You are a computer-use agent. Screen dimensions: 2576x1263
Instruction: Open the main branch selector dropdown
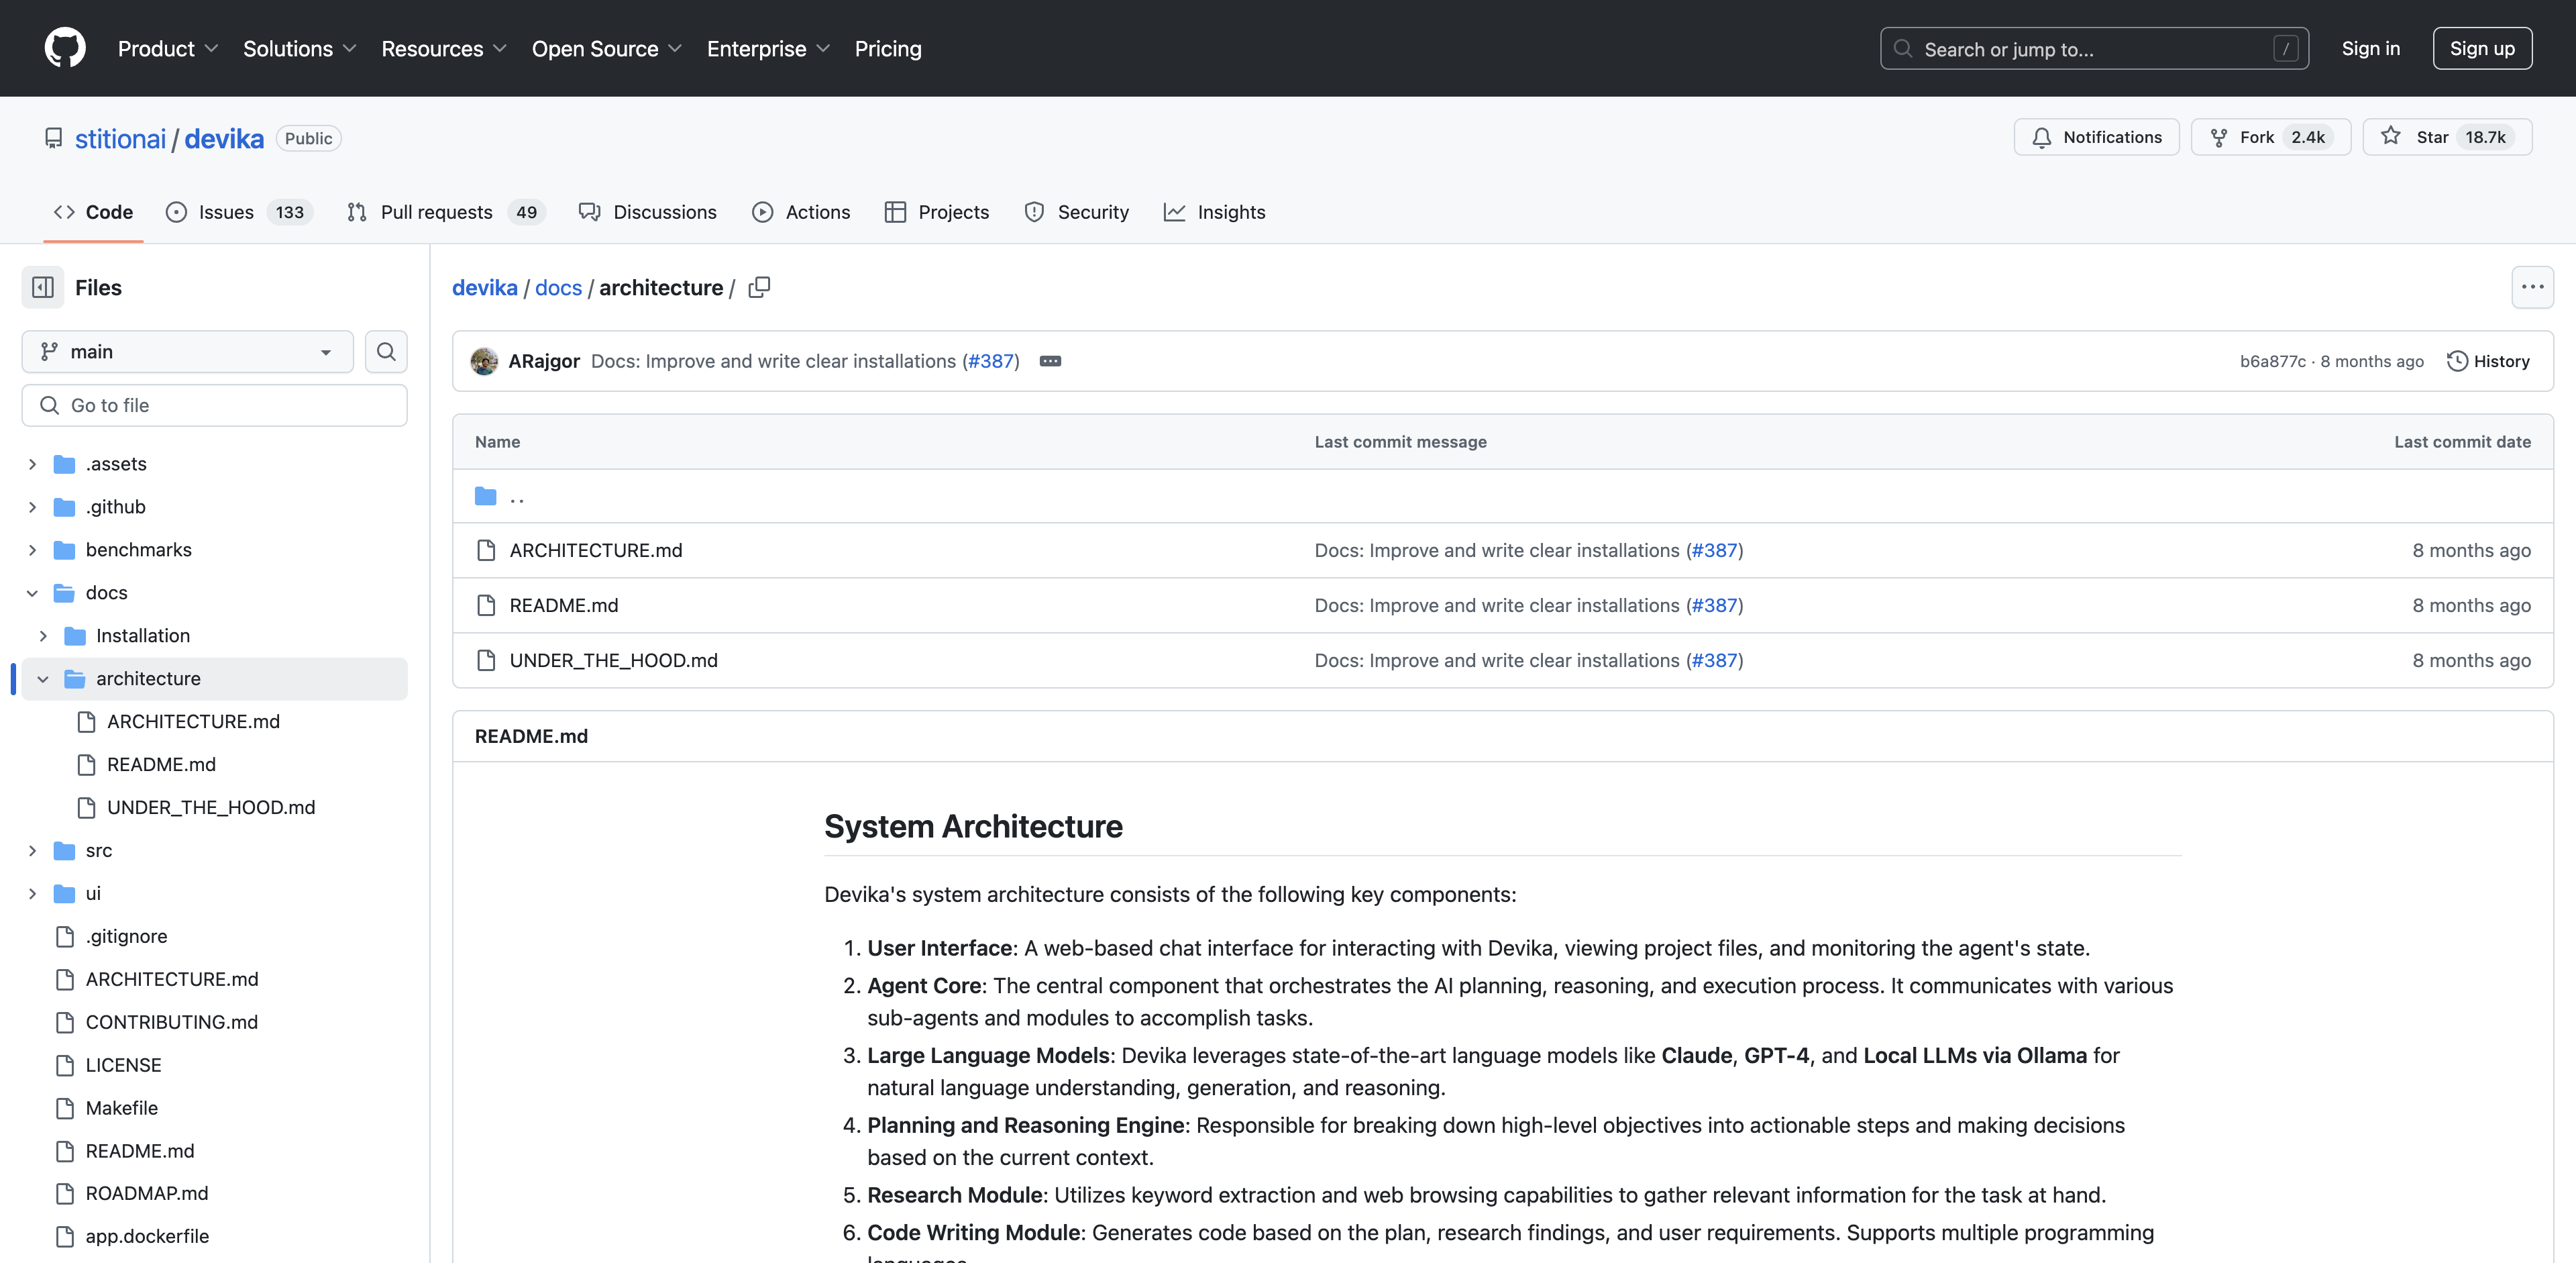188,352
